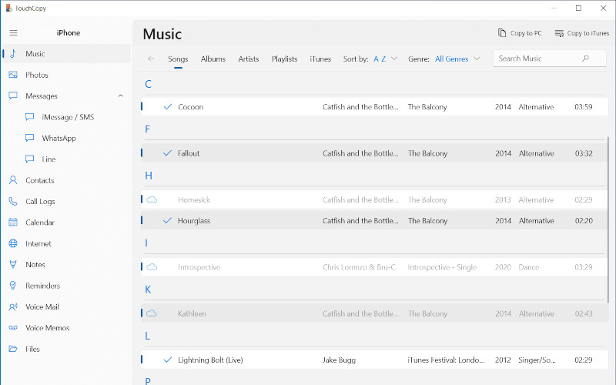Select the Homesick song title
This screenshot has height=385, width=616.
pyautogui.click(x=194, y=199)
